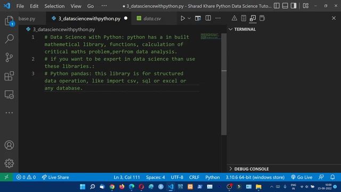This screenshot has height=192, width=341.
Task: Toggle Secondary Side Bar layout button
Action: point(294,6)
